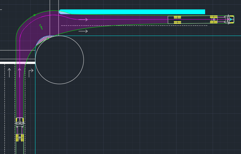Click the yellow tractor drive wheels near the right cab
This screenshot has width=241, height=154.
(214, 19)
